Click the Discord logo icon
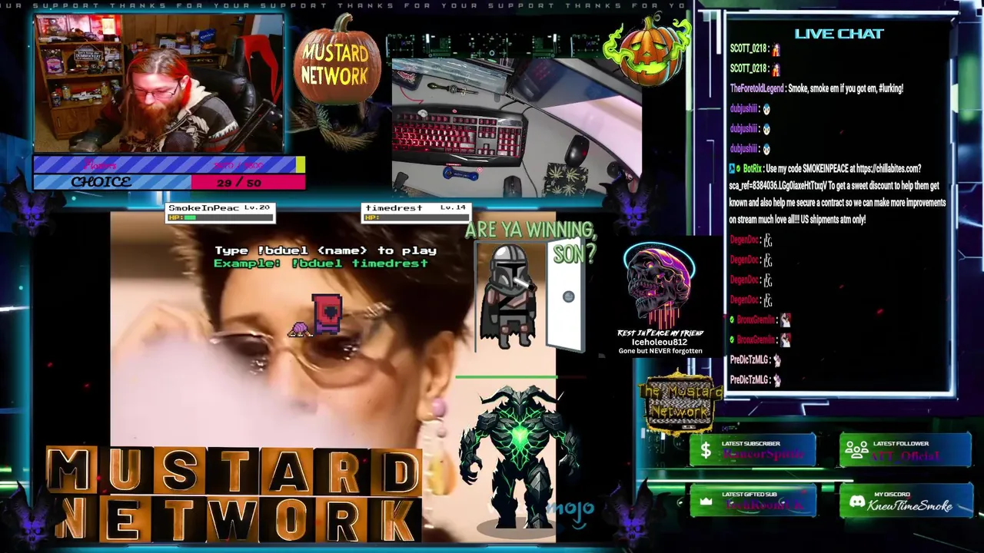This screenshot has width=984, height=553. pos(856,502)
